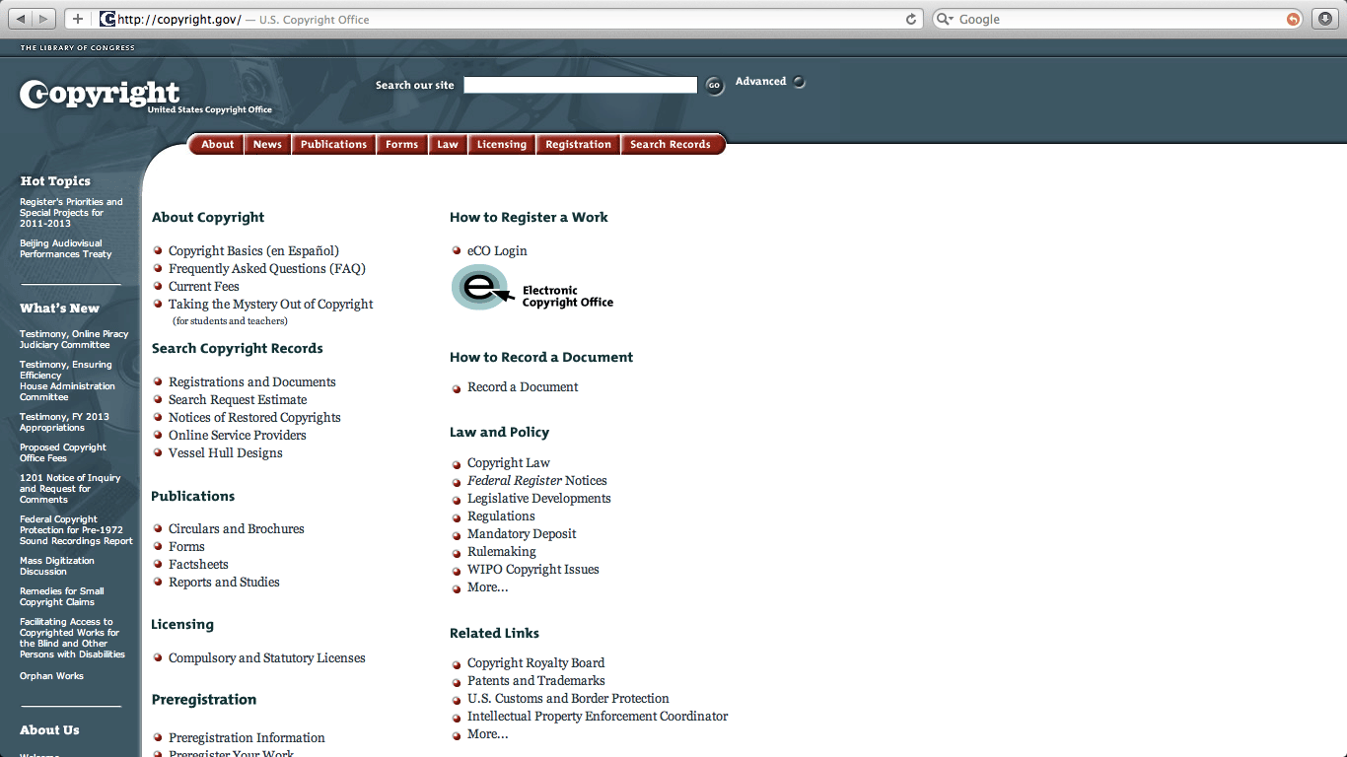Click the GO button to search the site
The height and width of the screenshot is (757, 1347).
[713, 86]
